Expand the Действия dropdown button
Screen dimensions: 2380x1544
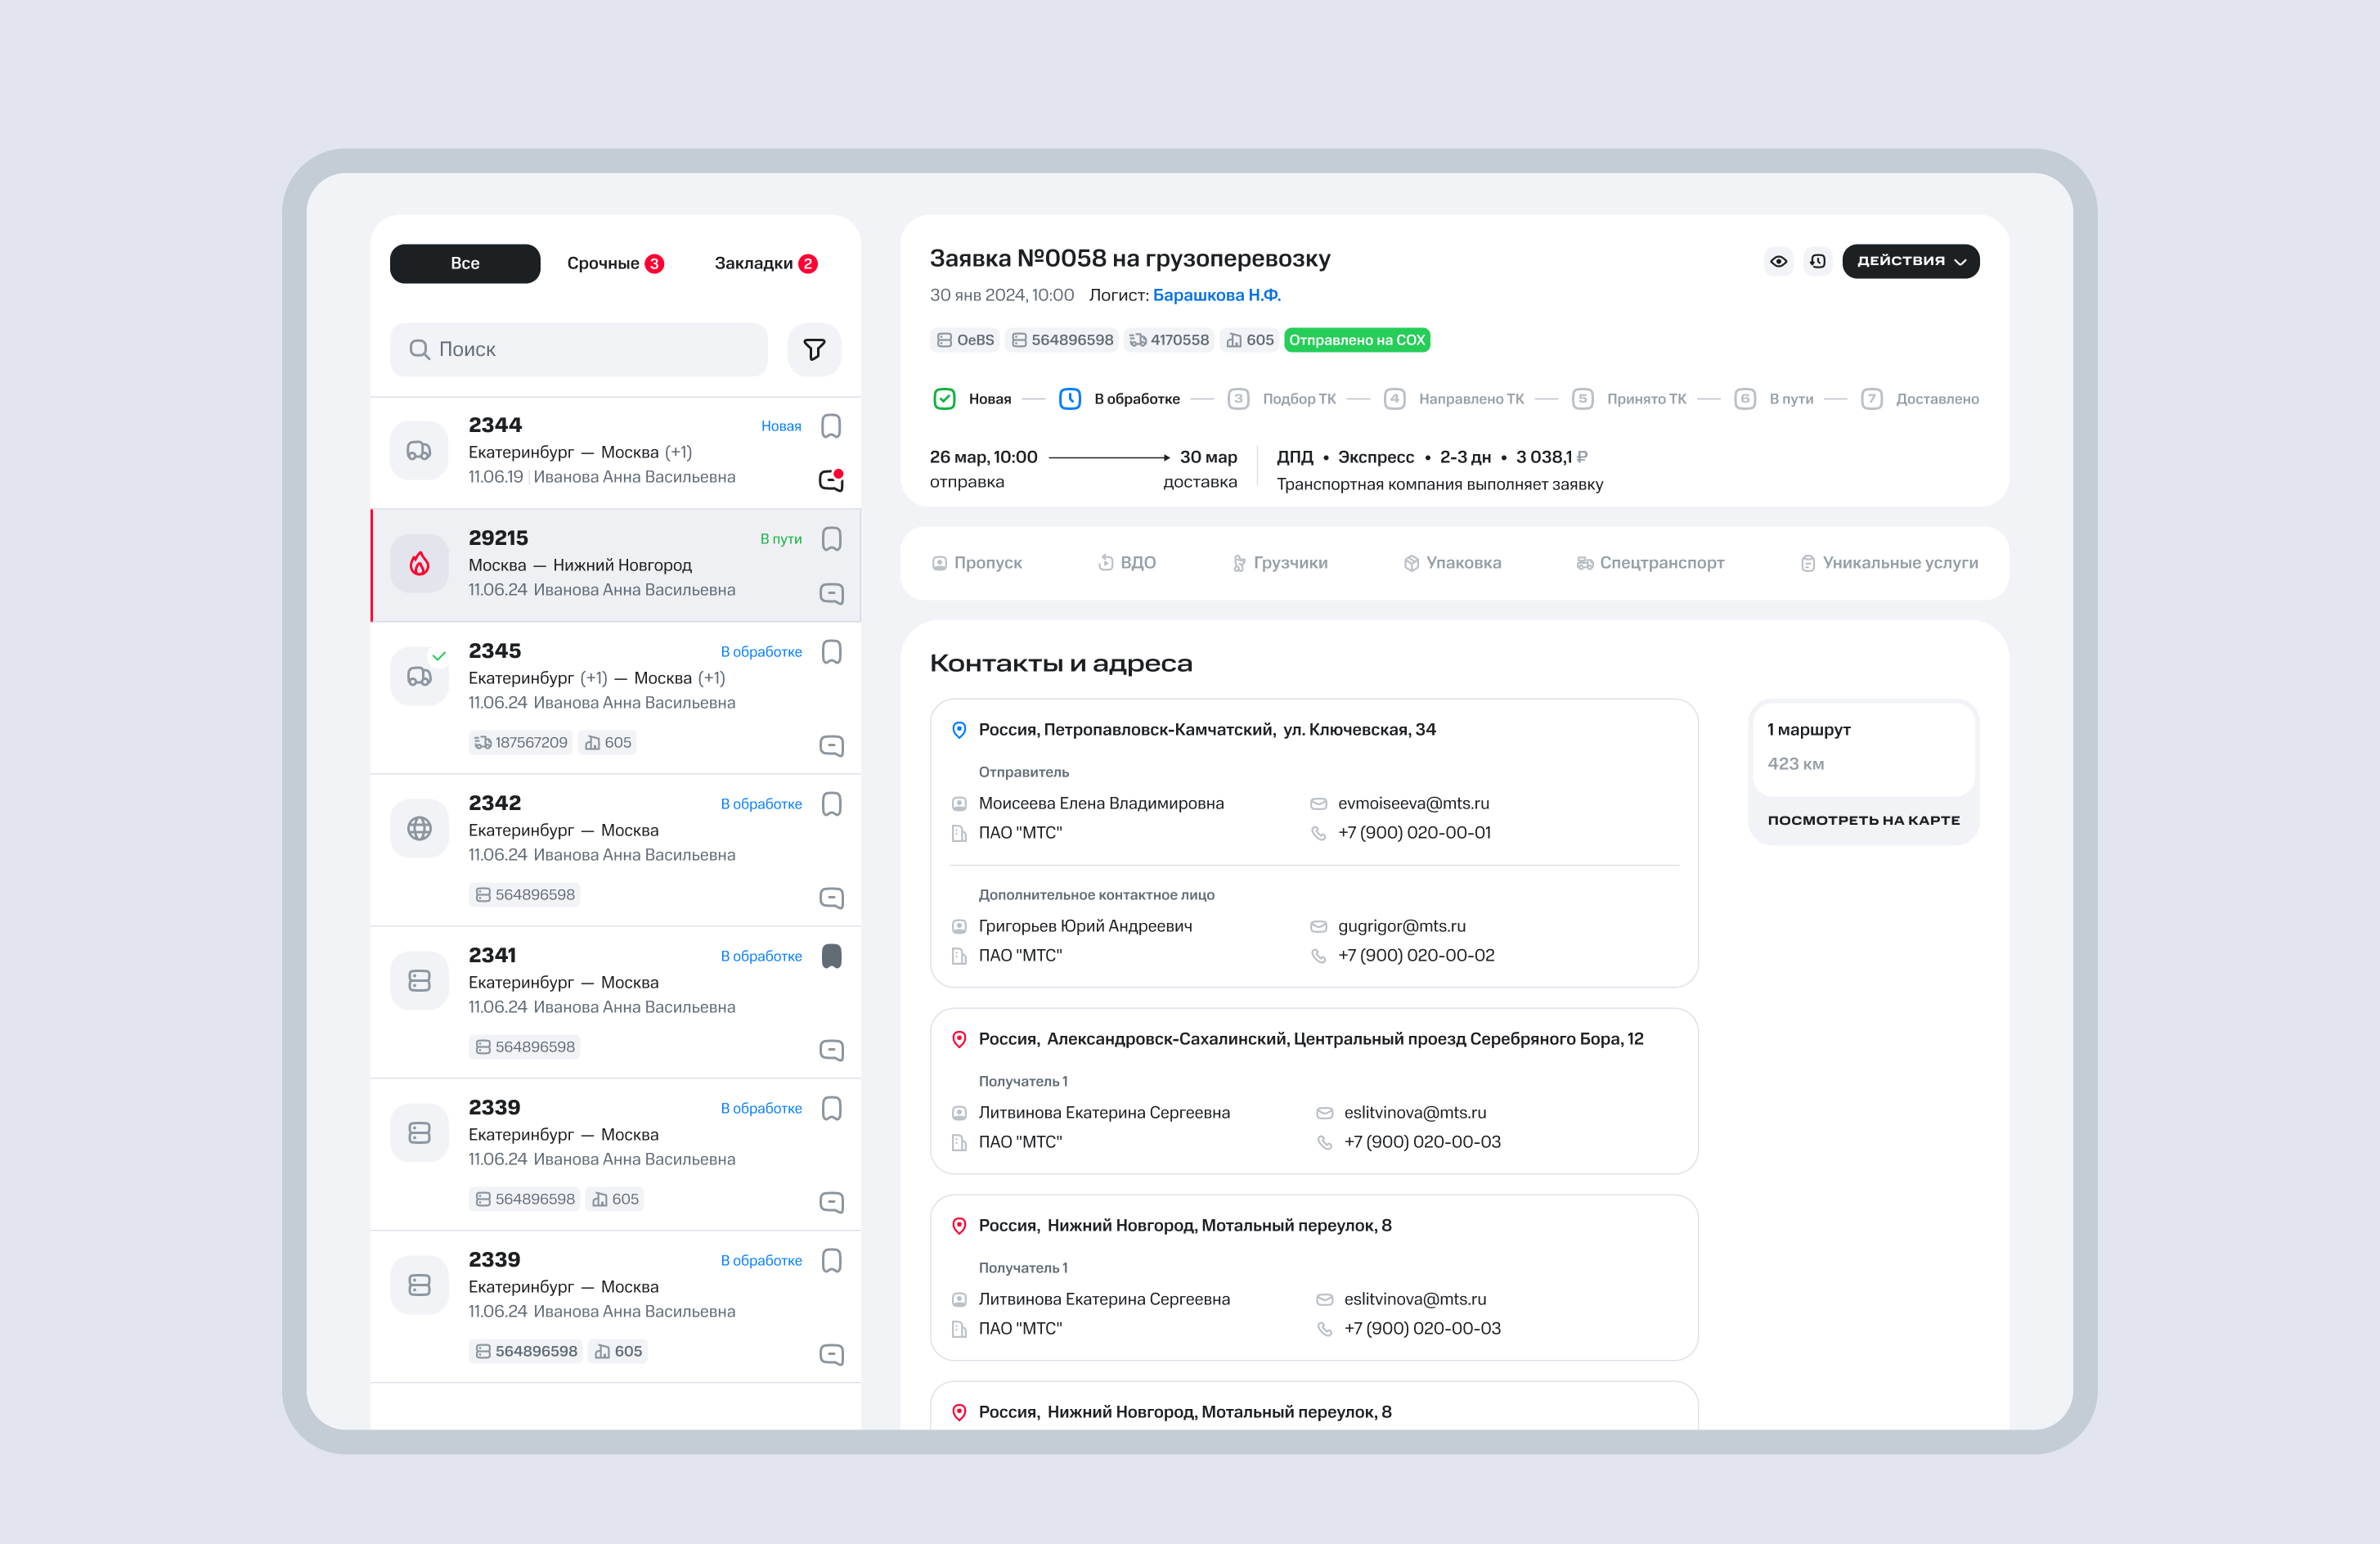click(x=1910, y=261)
